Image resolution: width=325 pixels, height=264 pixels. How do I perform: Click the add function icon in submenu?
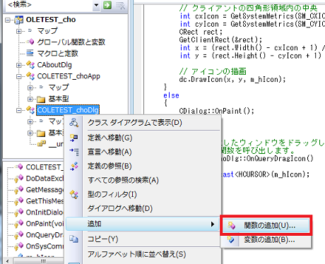pos(231,226)
